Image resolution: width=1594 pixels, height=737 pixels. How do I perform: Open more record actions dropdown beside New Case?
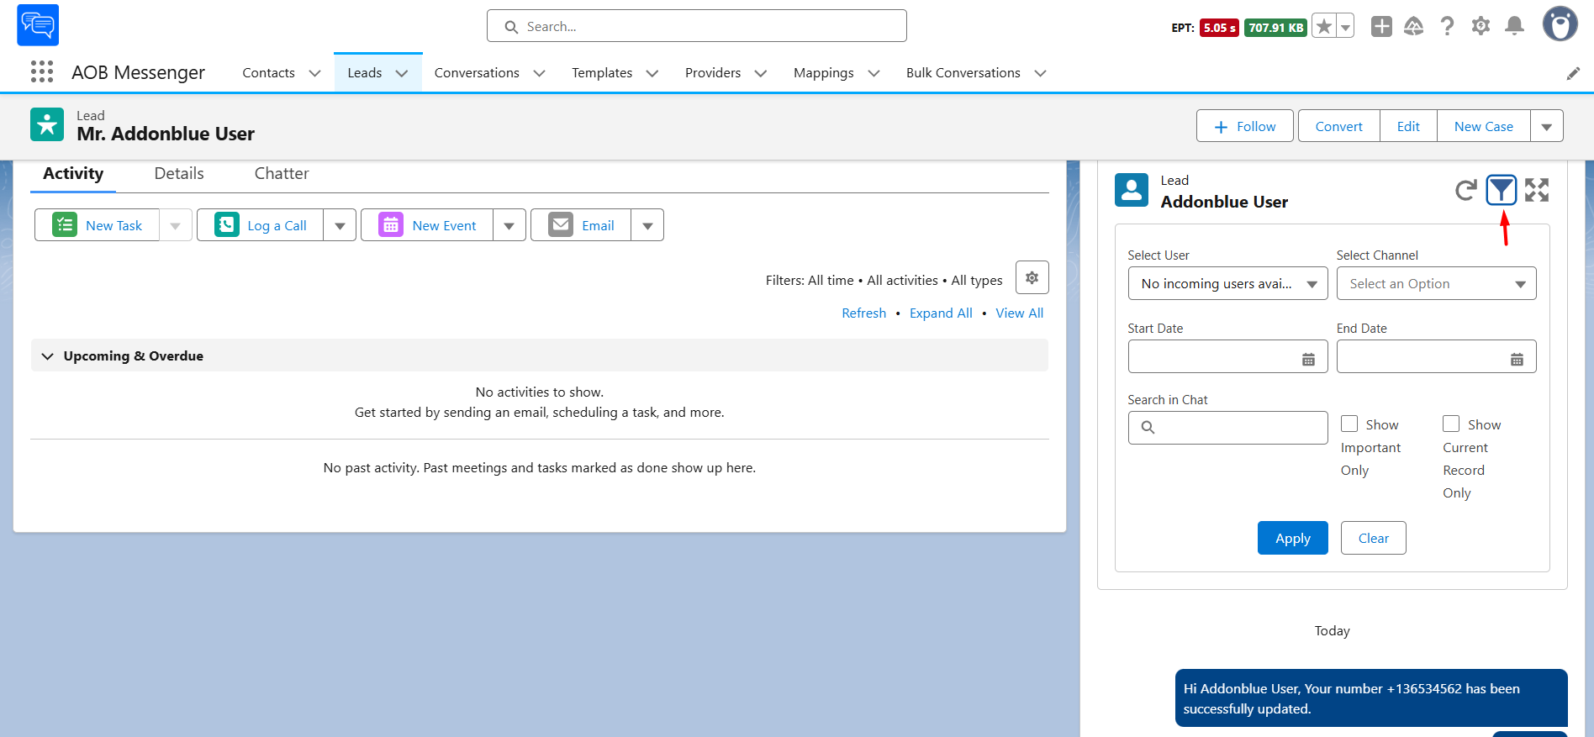pyautogui.click(x=1547, y=126)
